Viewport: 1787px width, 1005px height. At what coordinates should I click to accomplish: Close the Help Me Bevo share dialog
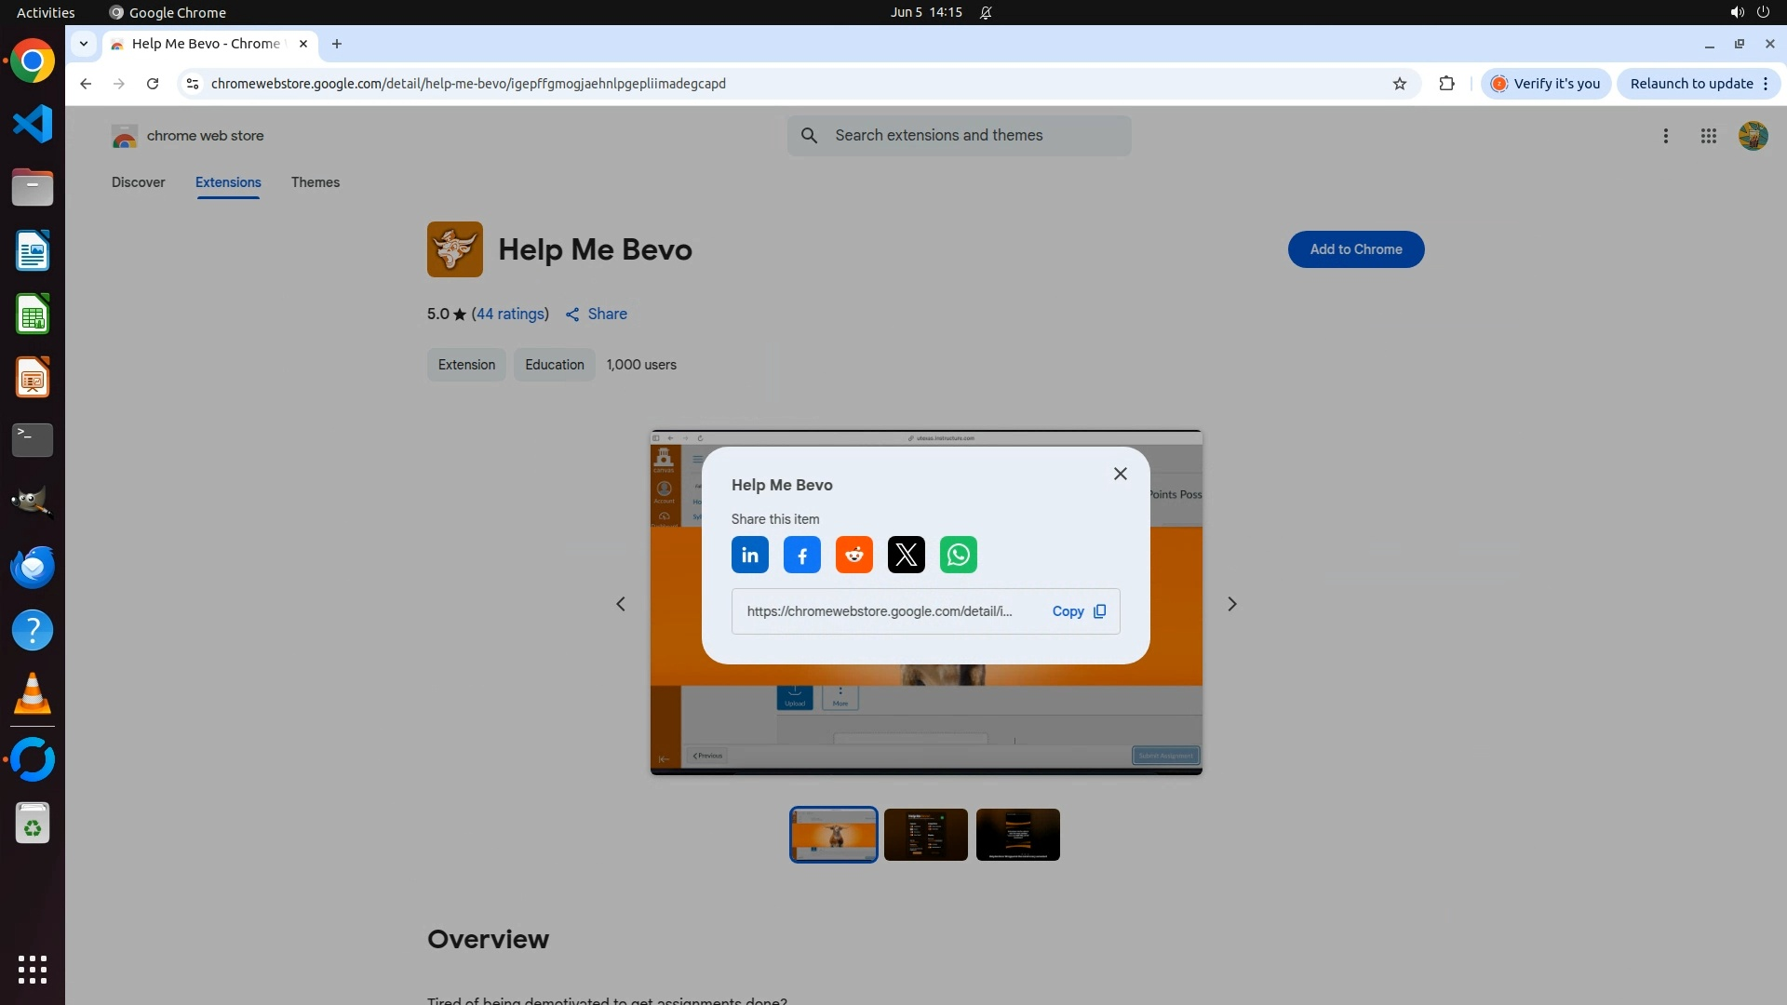(1120, 474)
